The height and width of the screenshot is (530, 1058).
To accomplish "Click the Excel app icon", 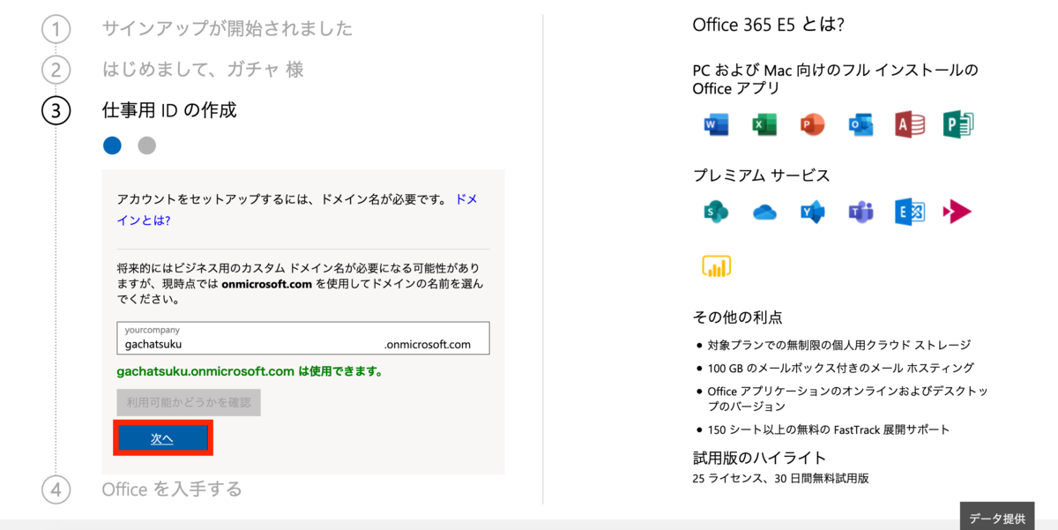I will pyautogui.click(x=764, y=125).
